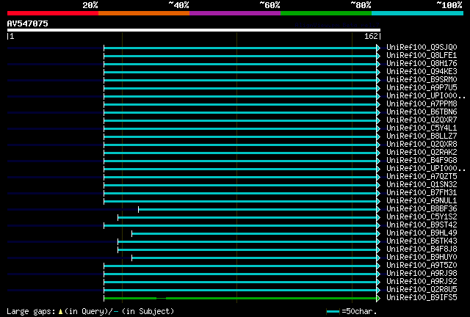Select the UniRef100_B6TBN6 label

[x=422, y=112]
